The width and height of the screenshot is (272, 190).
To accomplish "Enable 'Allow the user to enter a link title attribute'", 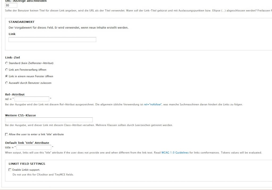I will tap(6, 134).
